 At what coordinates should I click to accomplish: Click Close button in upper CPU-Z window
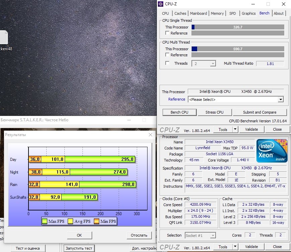[x=277, y=129]
